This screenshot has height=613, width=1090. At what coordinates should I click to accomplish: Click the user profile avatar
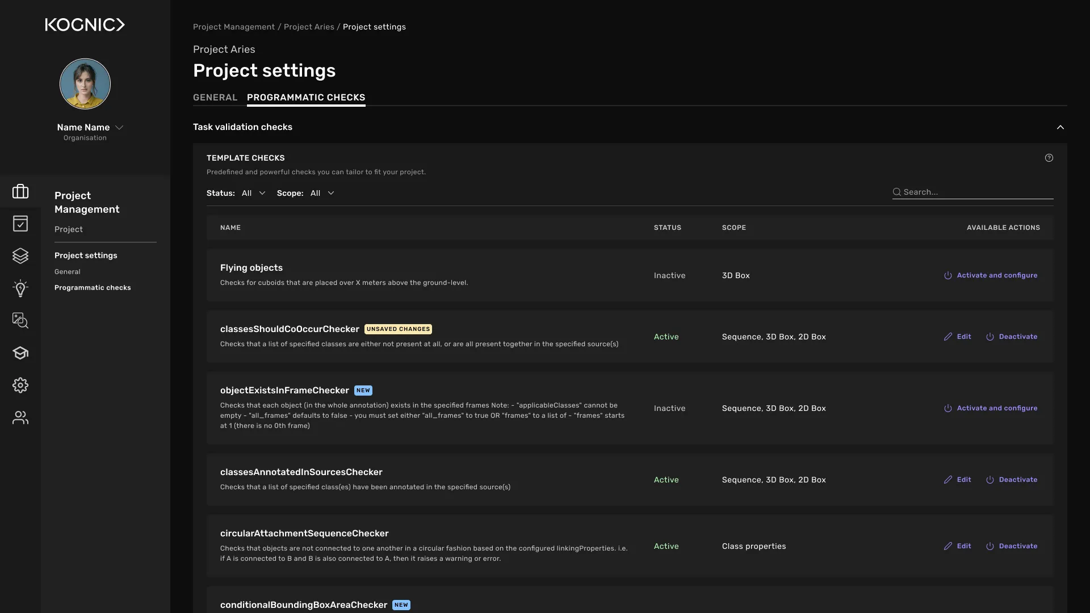pyautogui.click(x=85, y=84)
